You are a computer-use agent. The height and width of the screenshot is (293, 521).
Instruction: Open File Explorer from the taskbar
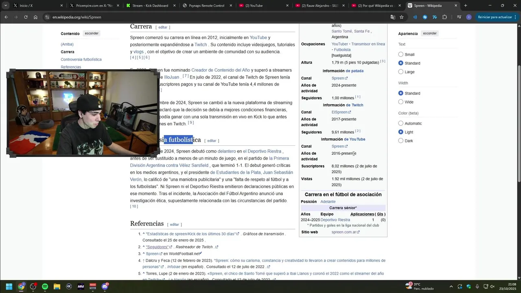click(x=57, y=286)
